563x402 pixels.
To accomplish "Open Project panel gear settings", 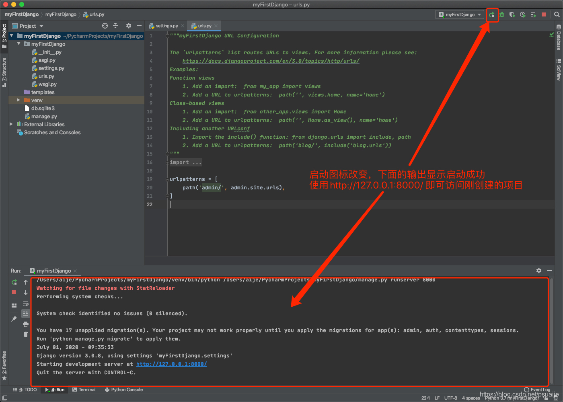I will point(129,26).
